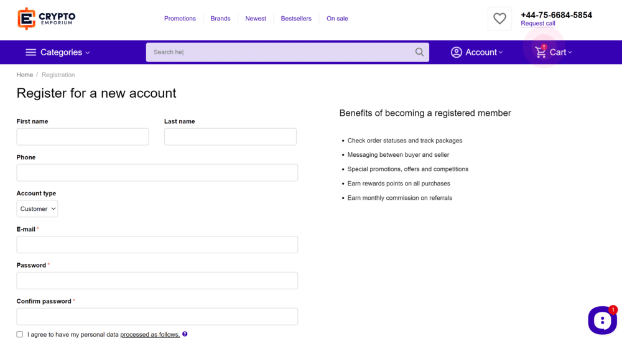Screen dimensions: 622x341
Task: Click the Request call link
Action: [538, 24]
